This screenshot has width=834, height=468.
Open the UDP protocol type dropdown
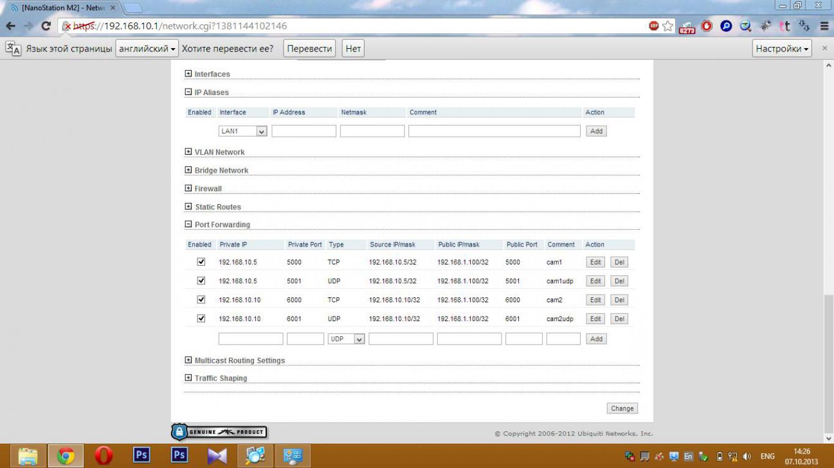pos(346,339)
